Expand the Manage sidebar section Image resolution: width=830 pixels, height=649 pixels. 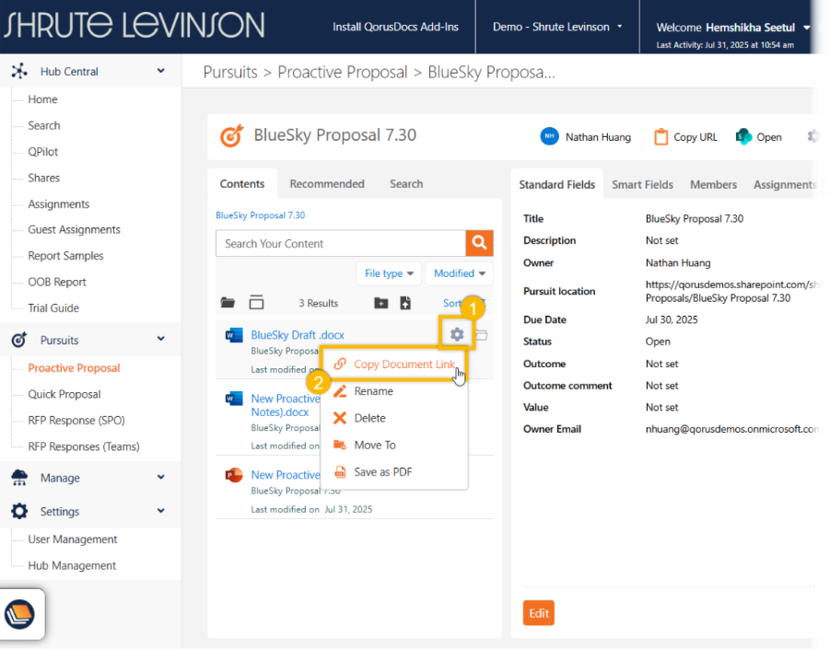pyautogui.click(x=161, y=478)
